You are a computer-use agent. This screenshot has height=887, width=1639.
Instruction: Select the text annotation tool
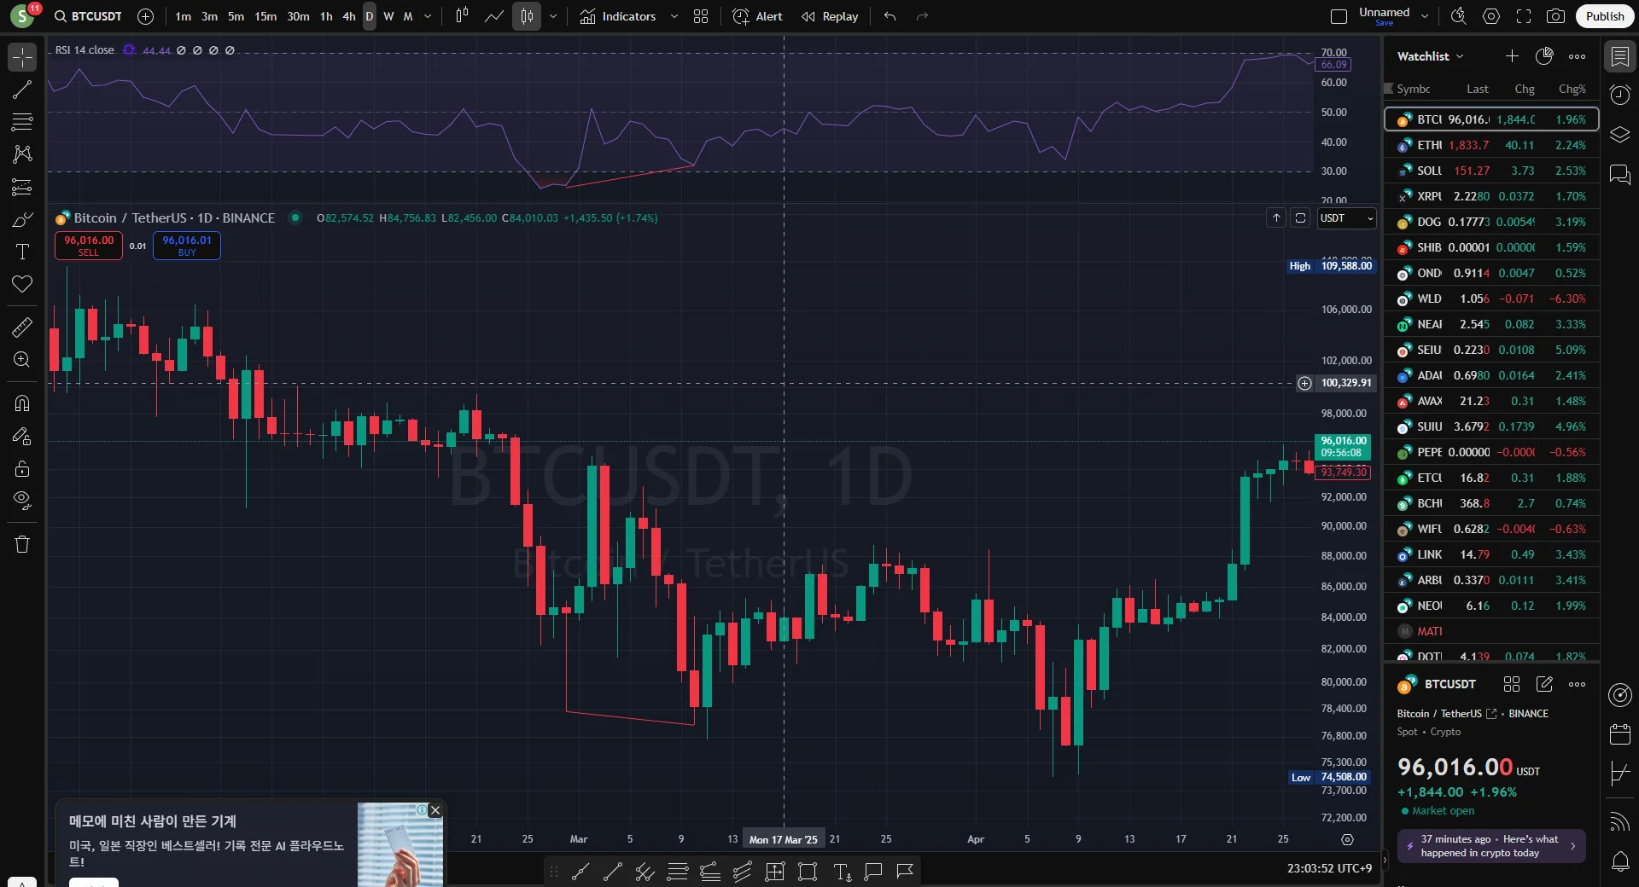pyautogui.click(x=22, y=252)
